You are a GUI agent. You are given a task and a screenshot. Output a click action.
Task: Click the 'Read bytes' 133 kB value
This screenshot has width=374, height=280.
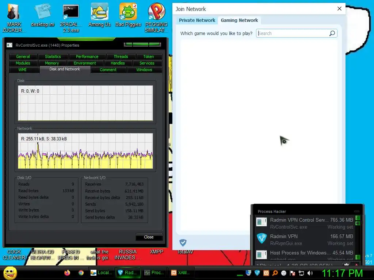[68, 191]
